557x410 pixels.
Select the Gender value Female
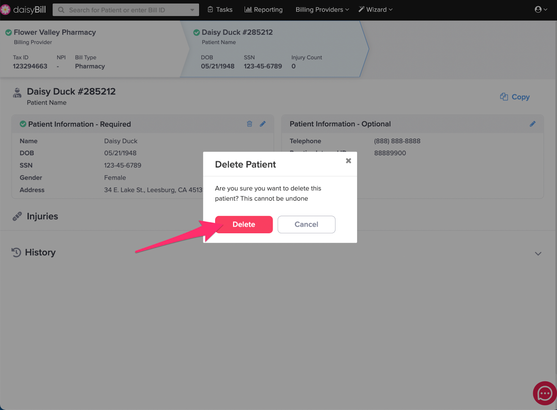(x=115, y=178)
